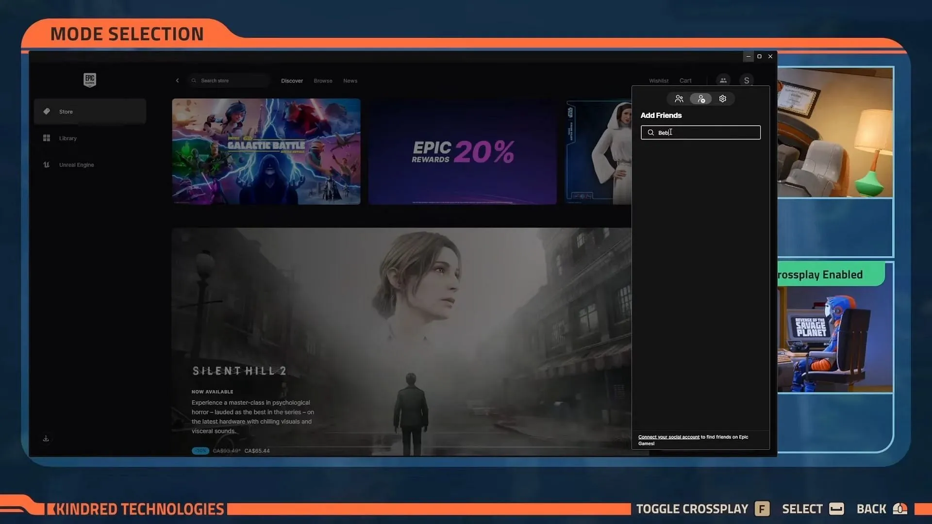Open the Unreal Engine sidebar item
The width and height of the screenshot is (932, 524).
[x=90, y=165]
